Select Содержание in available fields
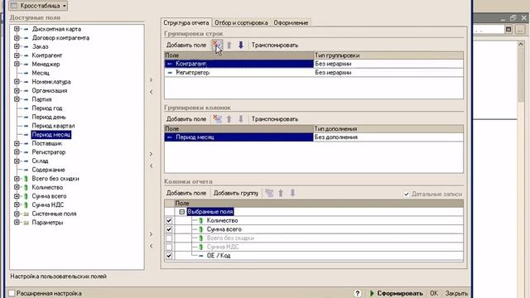The width and height of the screenshot is (530, 298). point(48,170)
